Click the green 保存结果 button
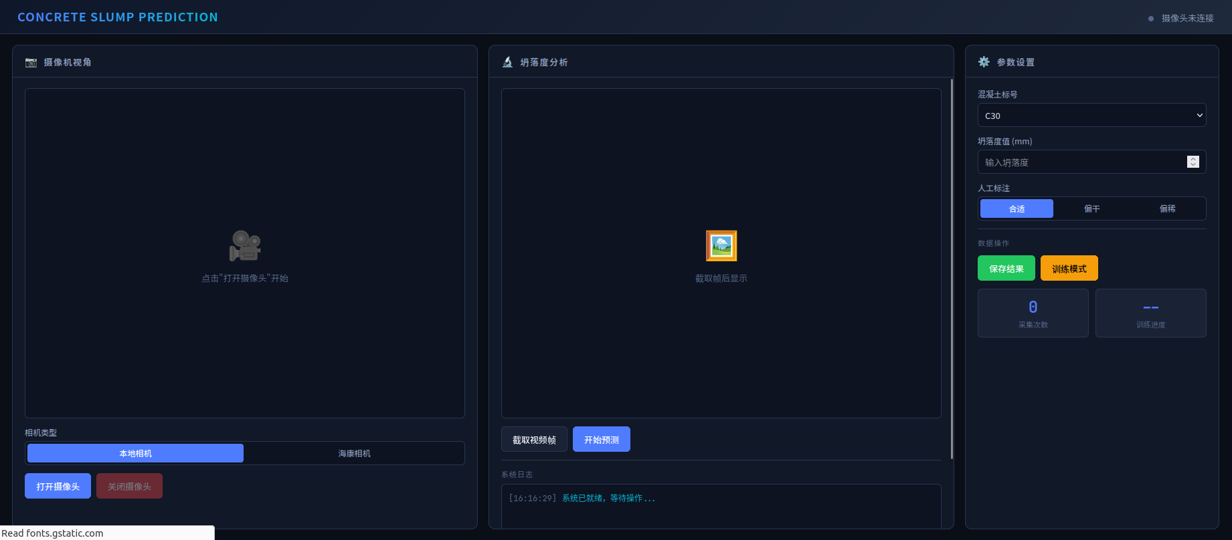Image resolution: width=1232 pixels, height=540 pixels. 1006,268
